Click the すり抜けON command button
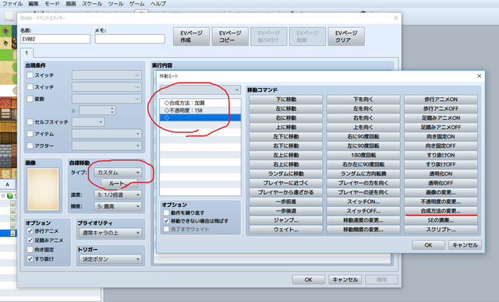 click(x=441, y=155)
